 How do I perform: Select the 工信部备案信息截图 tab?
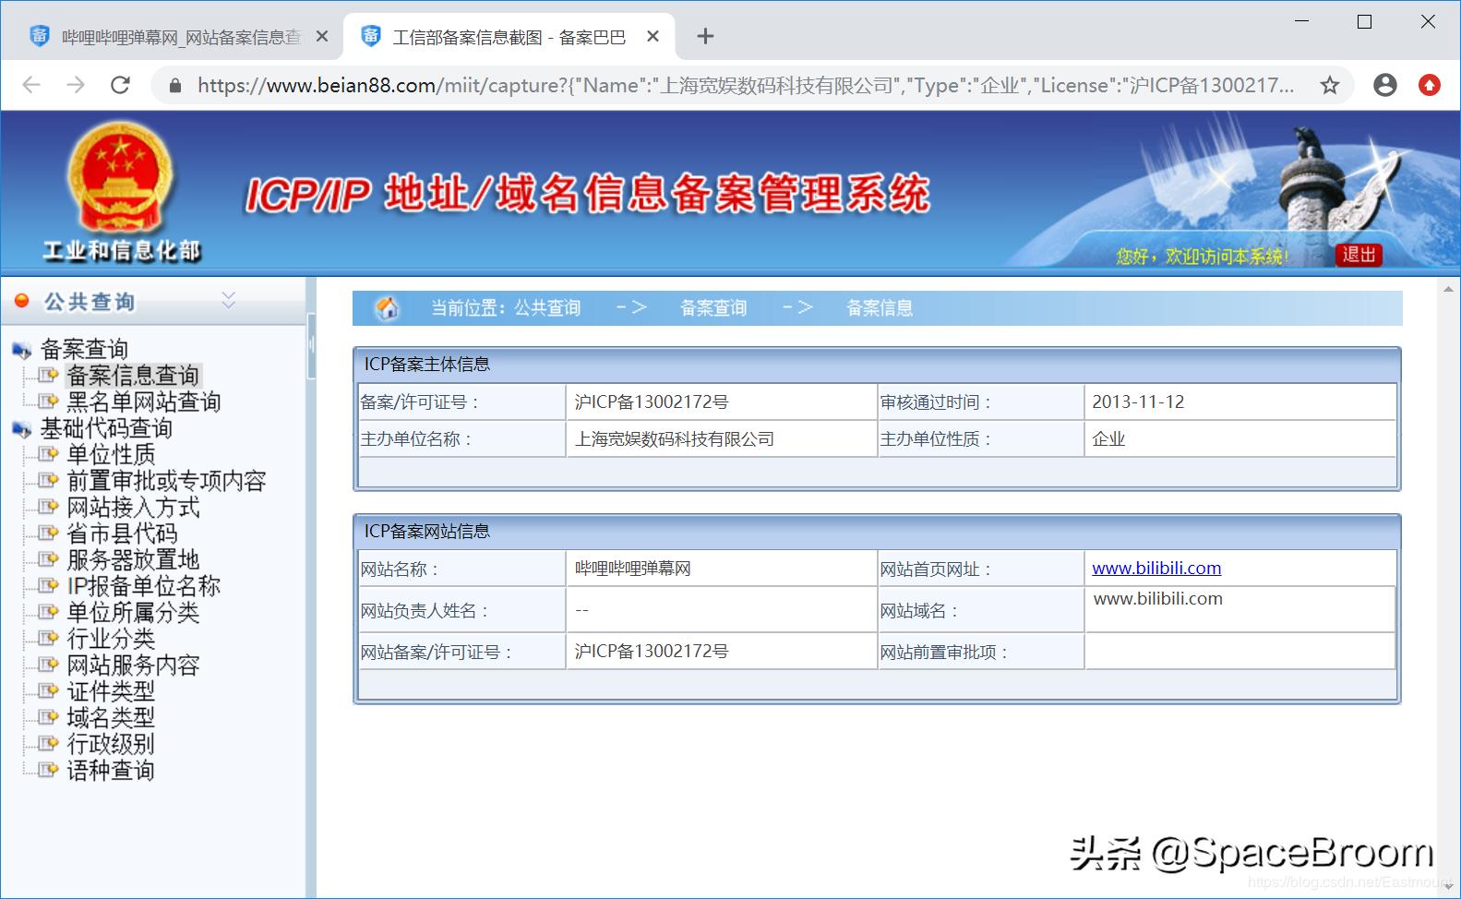pos(509,37)
